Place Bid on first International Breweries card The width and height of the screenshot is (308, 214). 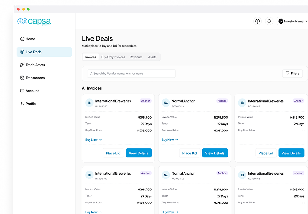click(x=113, y=153)
